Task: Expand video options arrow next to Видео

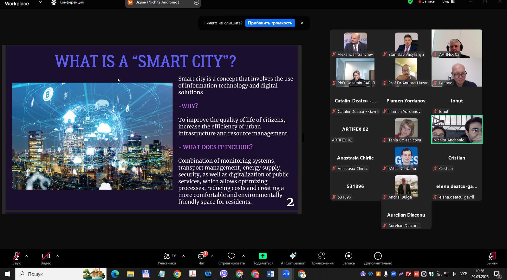Action: (58, 256)
